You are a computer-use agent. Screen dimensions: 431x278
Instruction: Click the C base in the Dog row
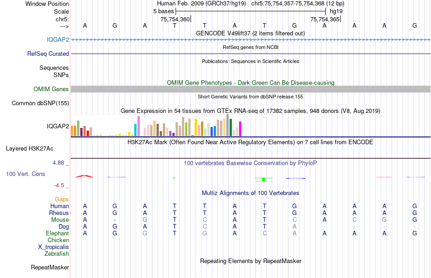click(x=205, y=227)
